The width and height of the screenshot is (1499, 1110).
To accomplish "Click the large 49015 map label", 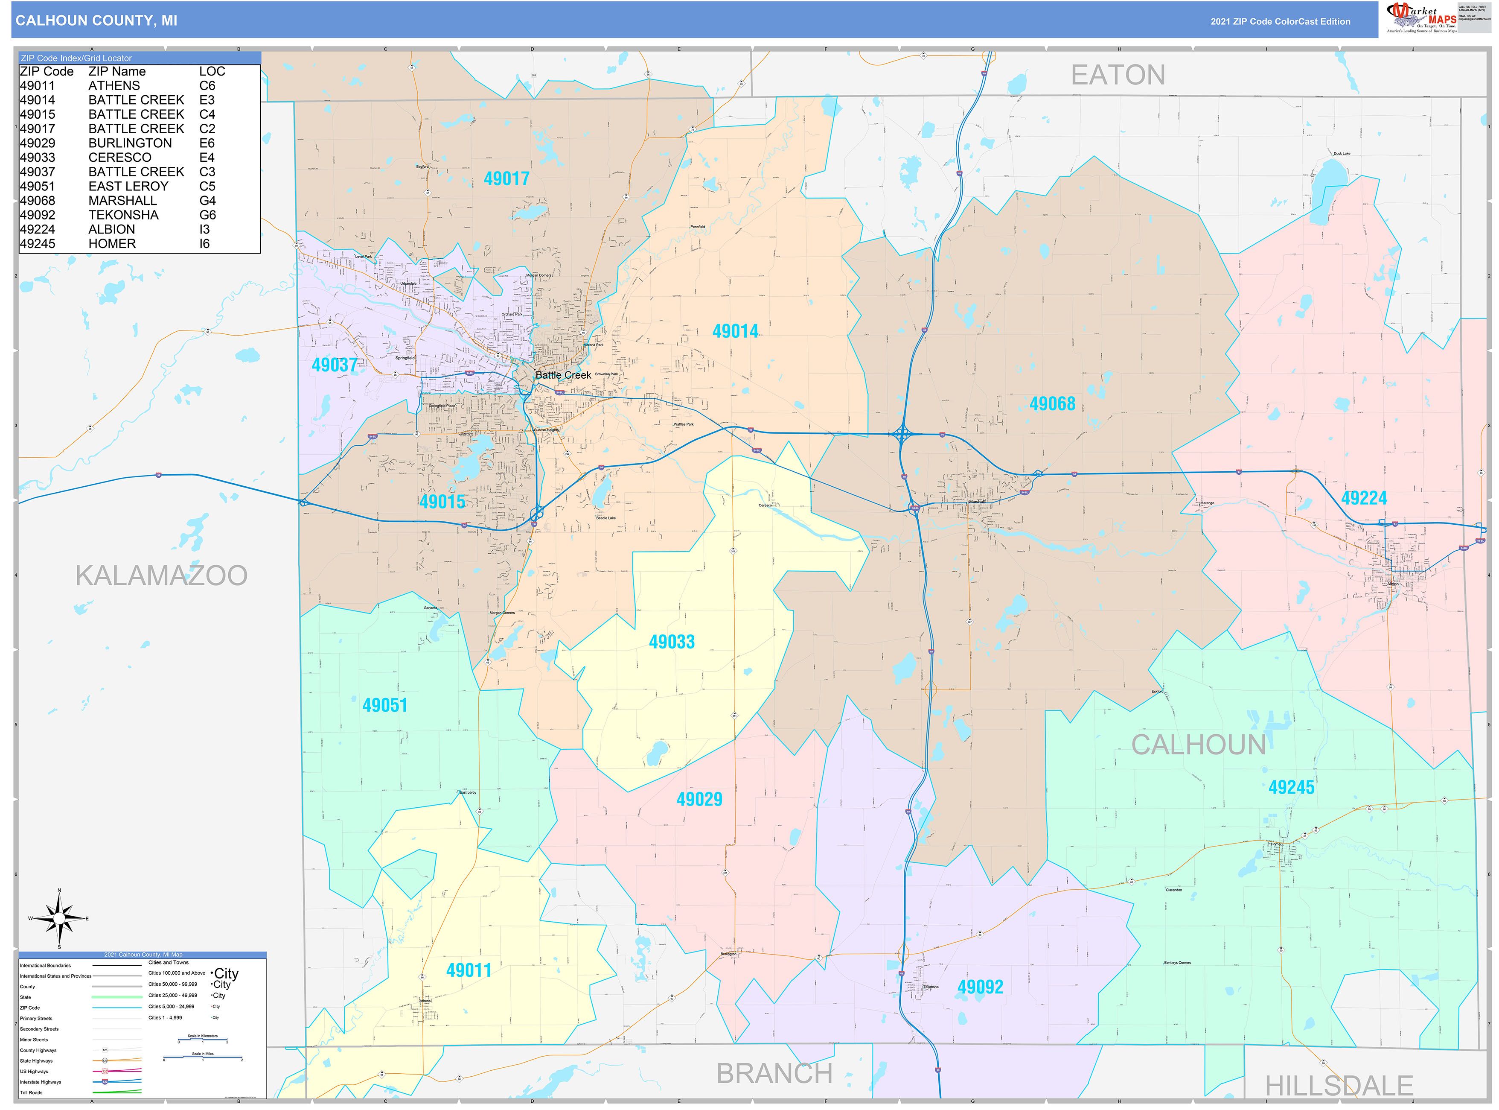I will 442,501.
